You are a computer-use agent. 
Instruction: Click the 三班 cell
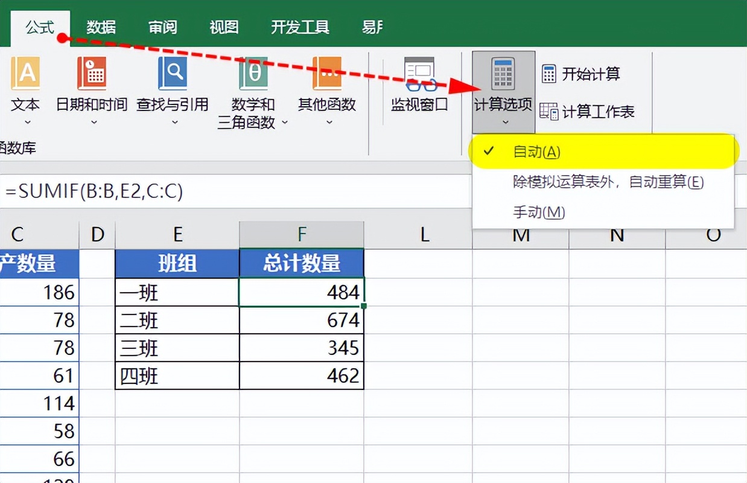pos(177,348)
